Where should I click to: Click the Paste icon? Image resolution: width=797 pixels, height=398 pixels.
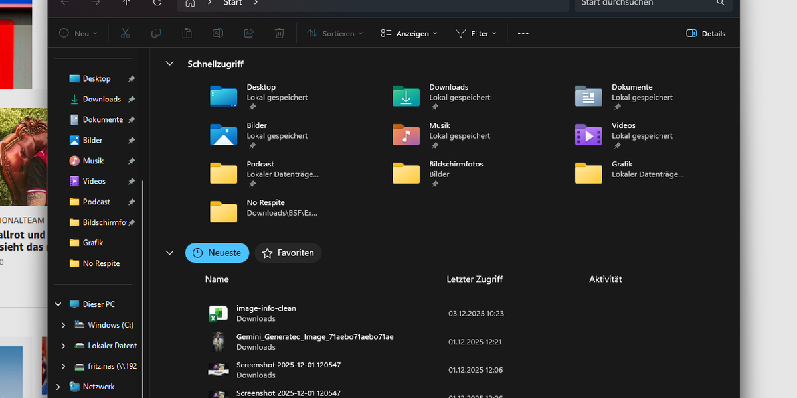click(x=187, y=33)
